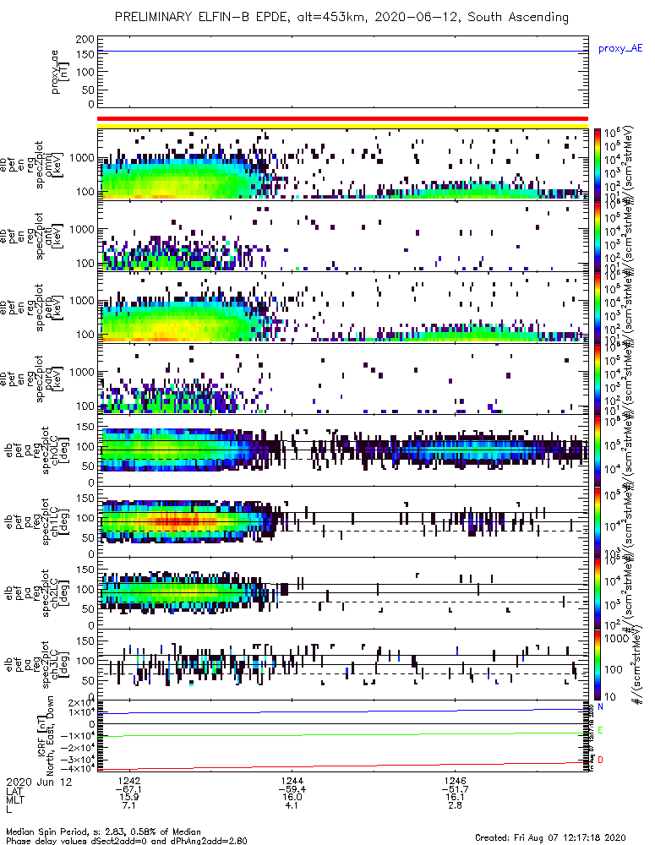This screenshot has height=845, width=655.
Task: Click the IGRF magnetic field panel
Action: point(342,736)
